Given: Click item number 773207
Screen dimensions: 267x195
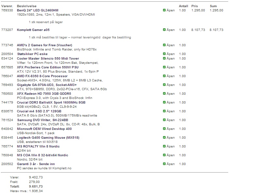Looking at the screenshot, I should (7, 30).
